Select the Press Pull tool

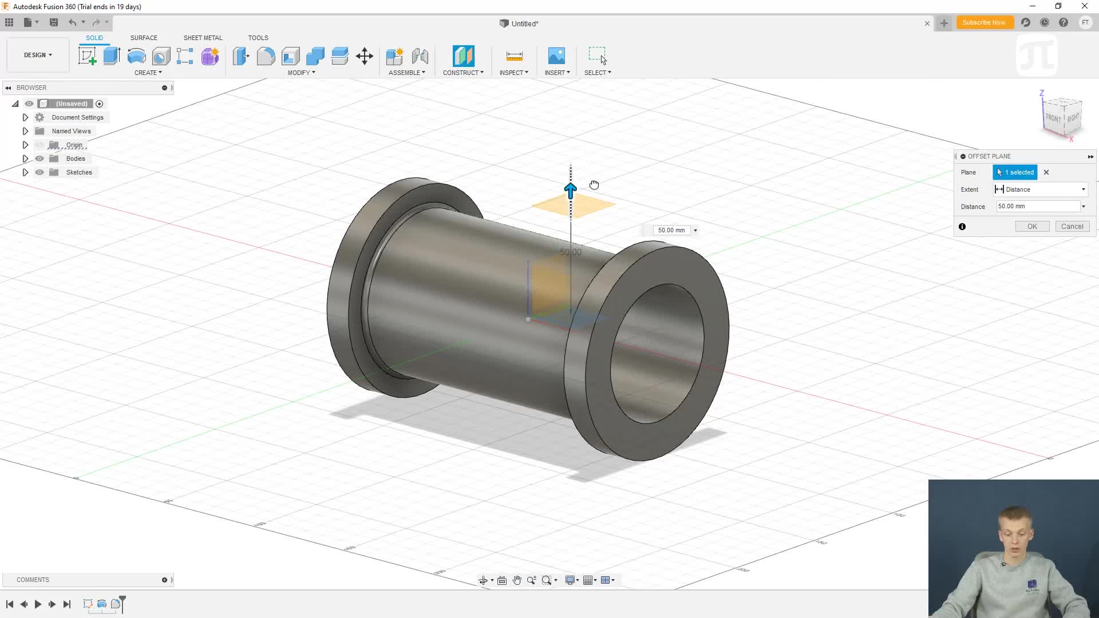coord(241,56)
